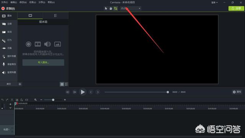This screenshot has width=245, height=138.
Task: Select the hand pan tool
Action: (111, 8)
